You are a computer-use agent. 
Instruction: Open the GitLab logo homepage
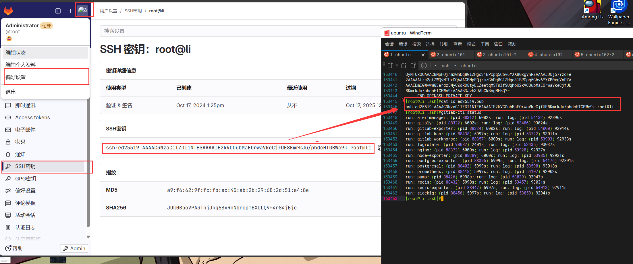[8, 11]
